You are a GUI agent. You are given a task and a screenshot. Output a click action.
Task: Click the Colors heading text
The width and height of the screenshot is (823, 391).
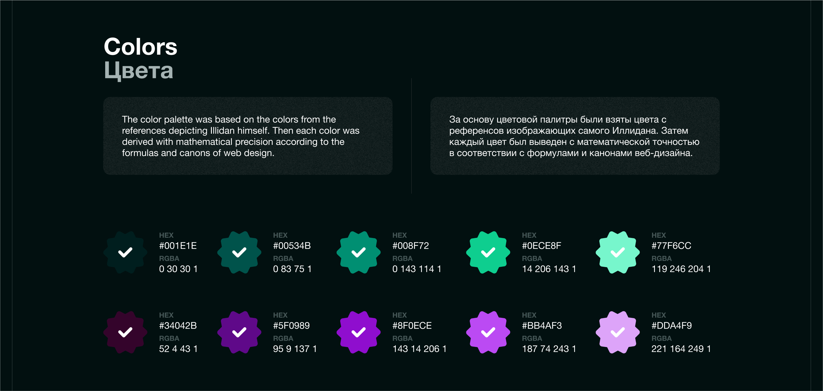[x=140, y=47]
